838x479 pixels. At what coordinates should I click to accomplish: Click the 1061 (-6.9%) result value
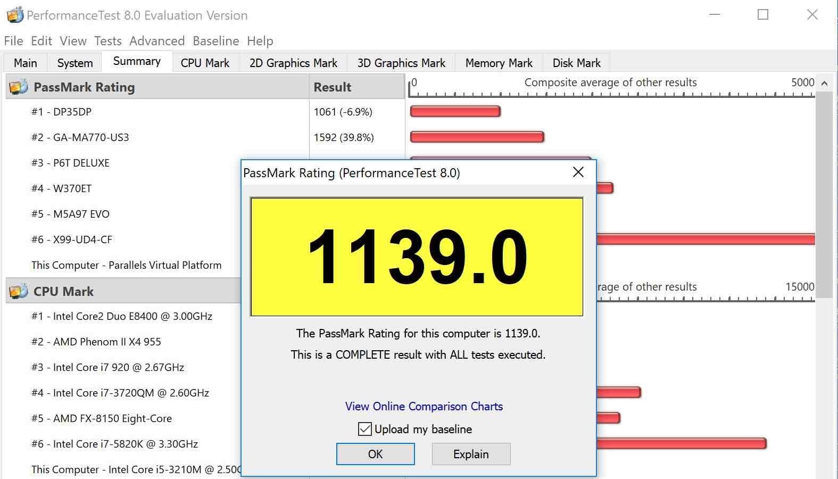tap(343, 112)
